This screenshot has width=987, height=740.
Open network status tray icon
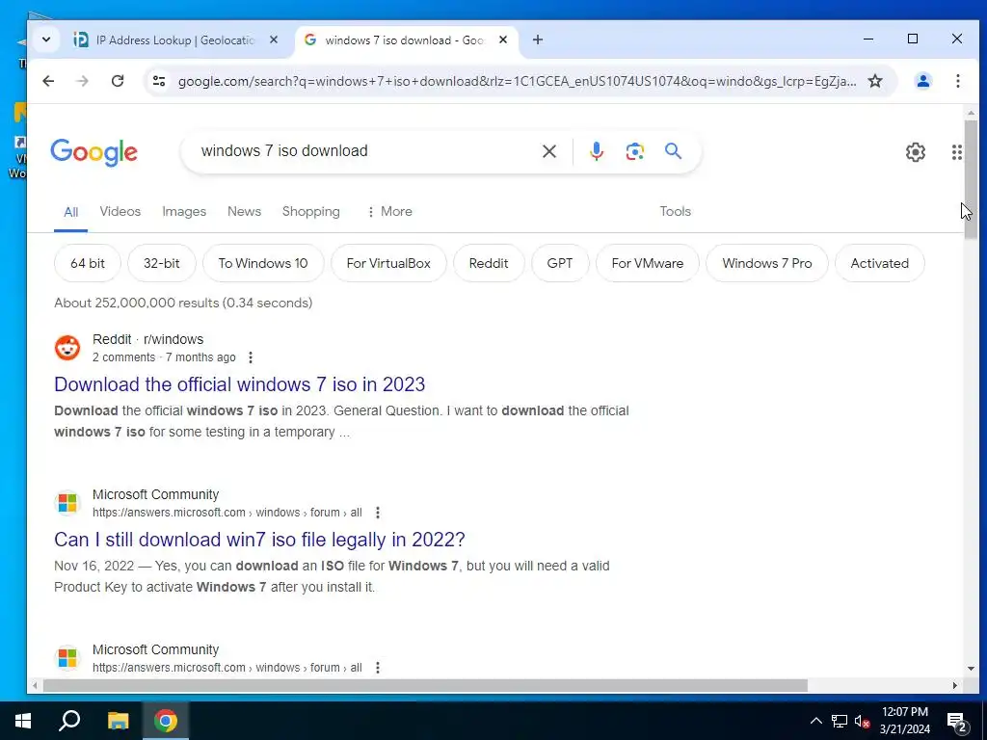840,721
